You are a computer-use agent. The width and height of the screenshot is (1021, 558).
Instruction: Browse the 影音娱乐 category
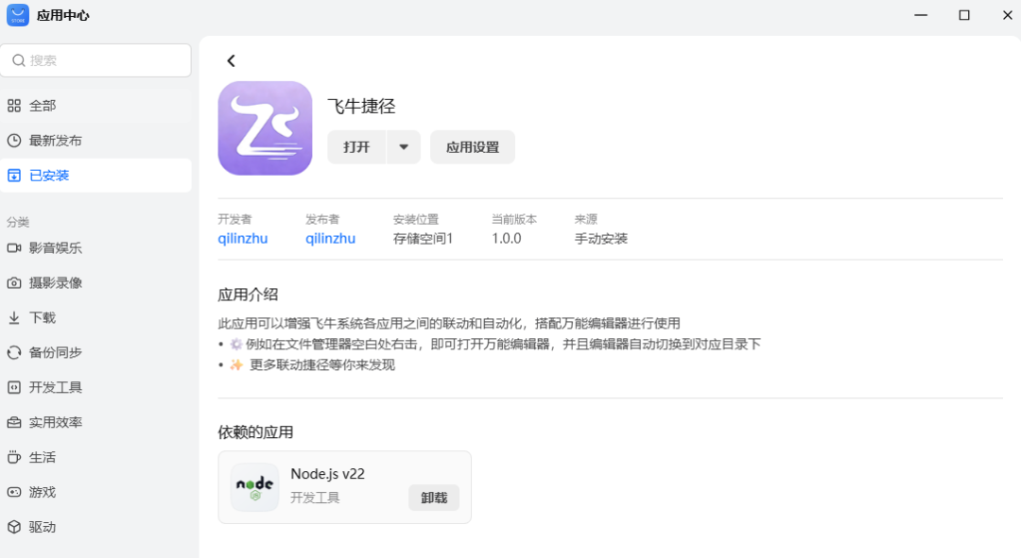tap(95, 247)
